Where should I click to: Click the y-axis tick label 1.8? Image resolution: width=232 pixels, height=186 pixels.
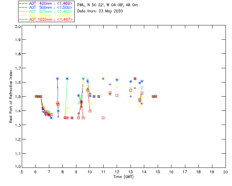tap(18, 54)
